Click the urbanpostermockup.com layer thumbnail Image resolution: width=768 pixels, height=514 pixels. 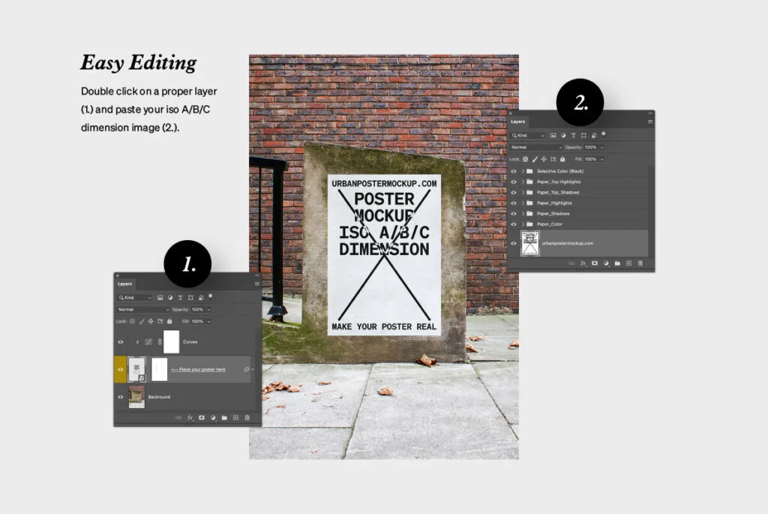click(530, 243)
